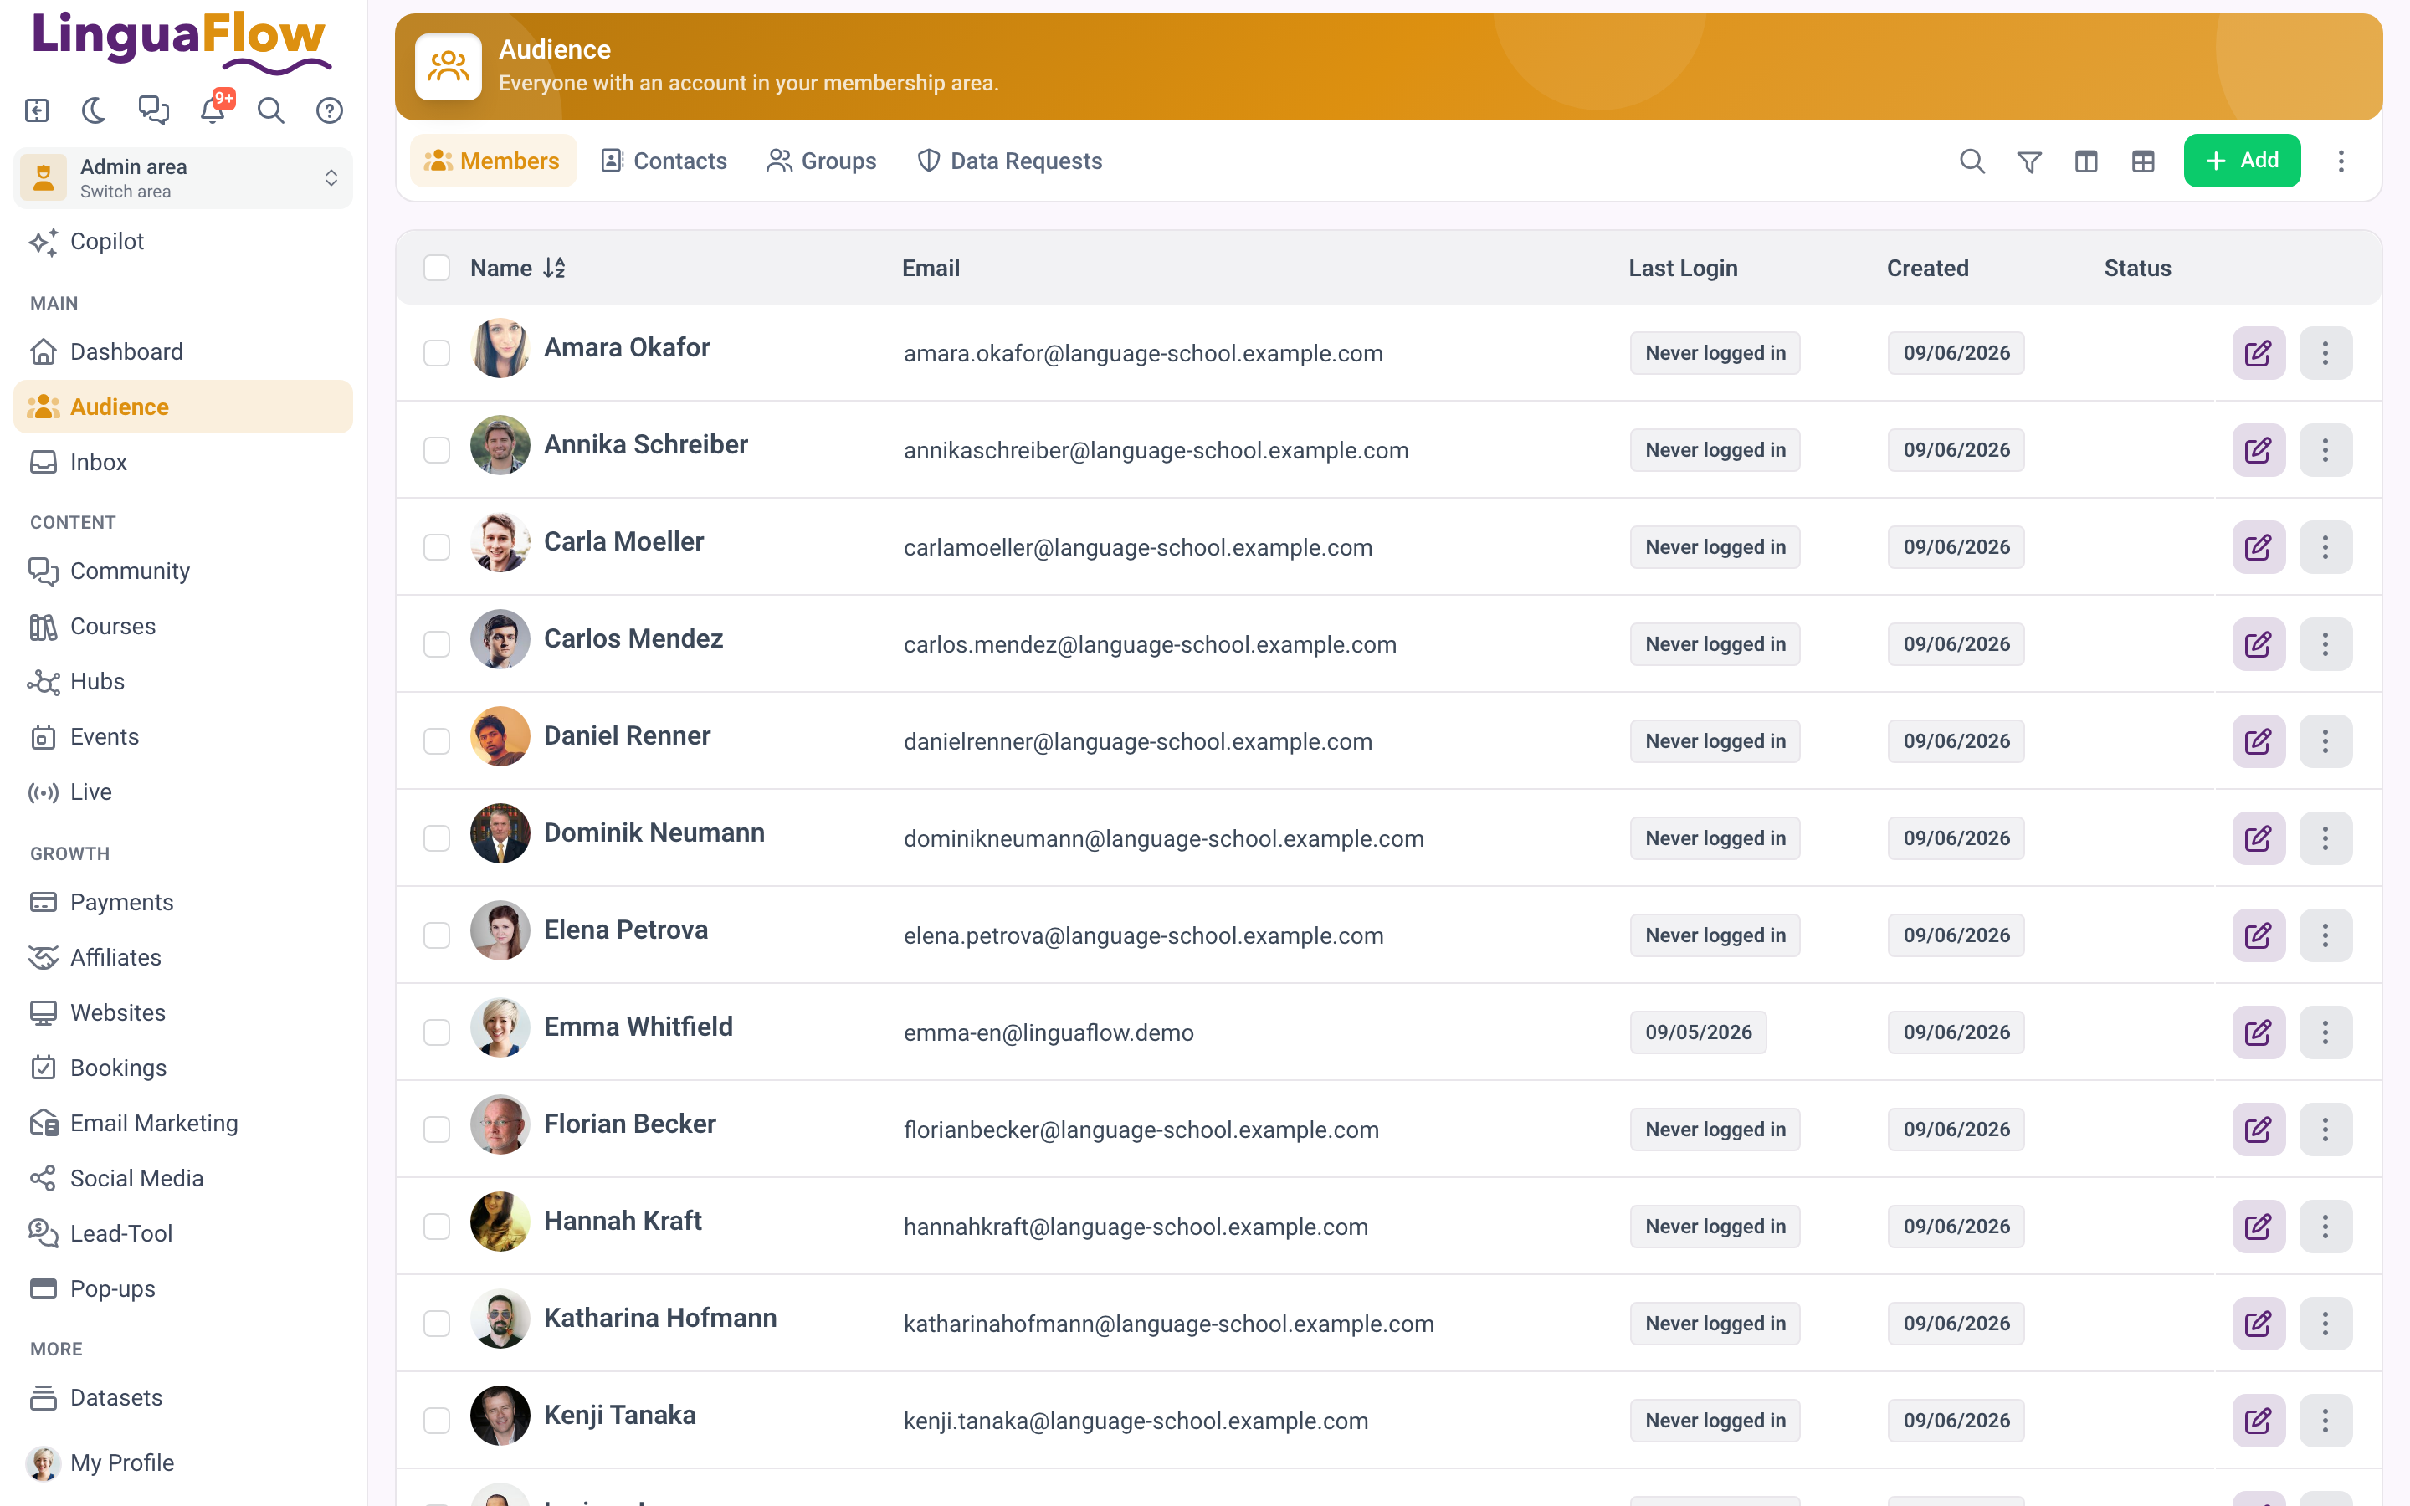The width and height of the screenshot is (2410, 1506).
Task: Switch to the table grid view icon
Action: point(2143,161)
